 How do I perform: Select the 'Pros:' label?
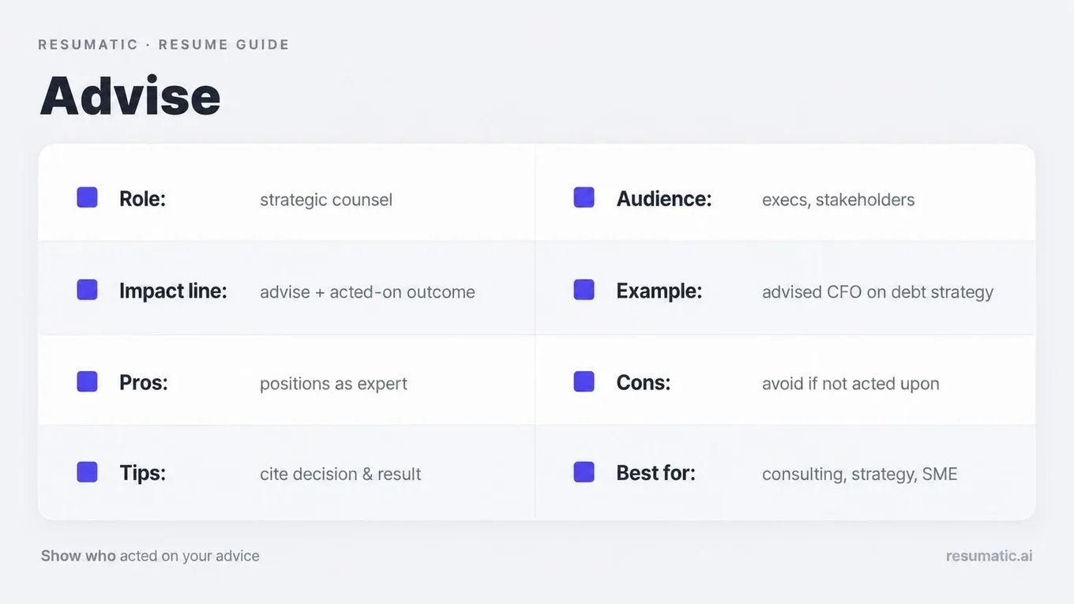(x=144, y=383)
